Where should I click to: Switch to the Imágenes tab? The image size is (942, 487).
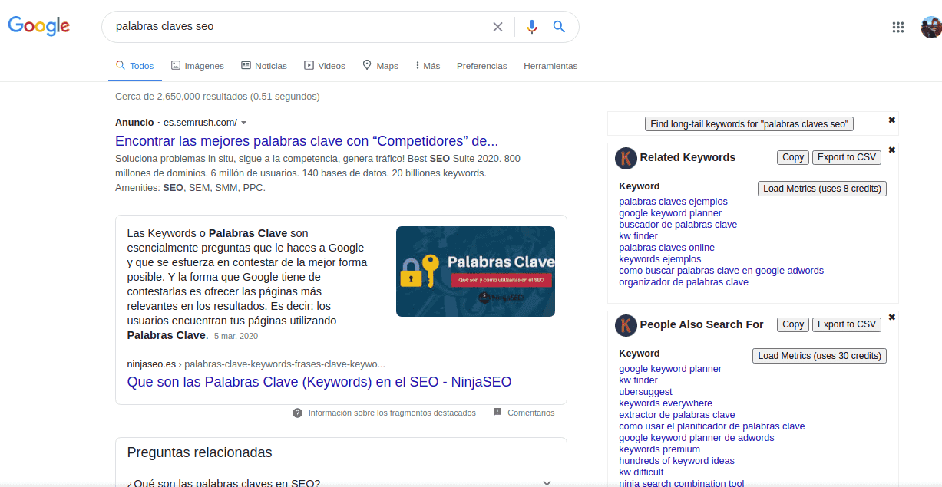tap(197, 66)
